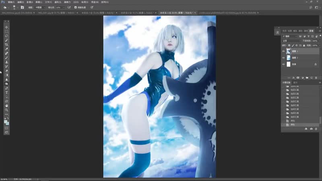Screen dimensions: 322x181
Task: Select the History Brush tool
Action: 6,66
